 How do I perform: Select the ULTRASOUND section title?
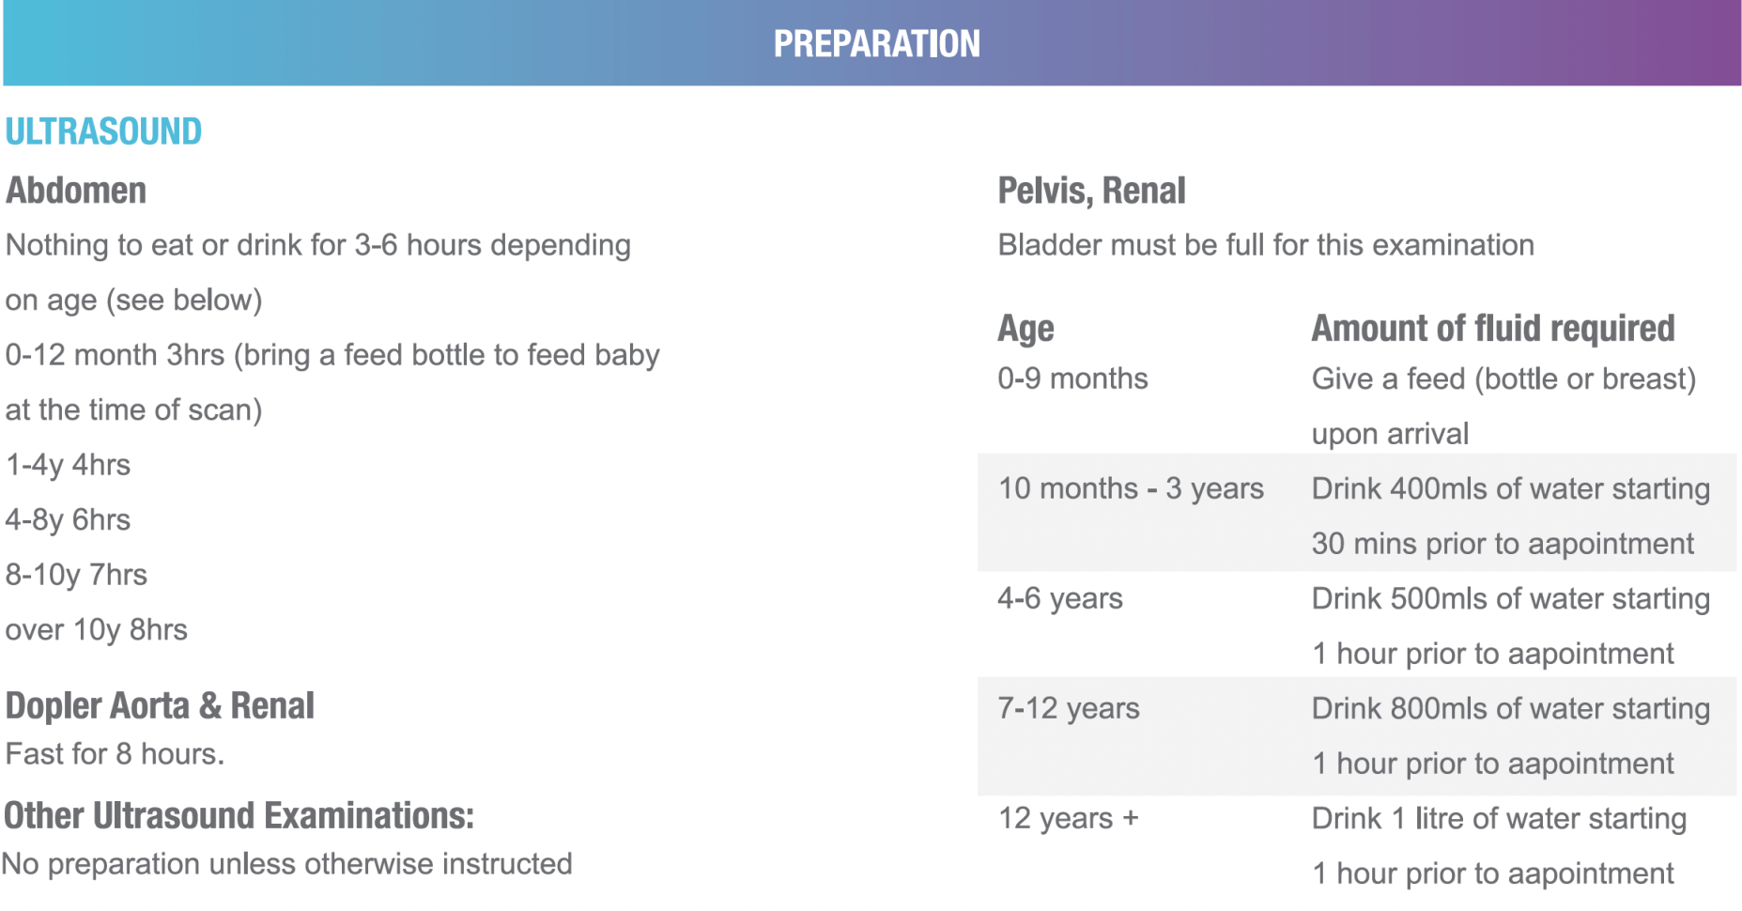(x=103, y=131)
